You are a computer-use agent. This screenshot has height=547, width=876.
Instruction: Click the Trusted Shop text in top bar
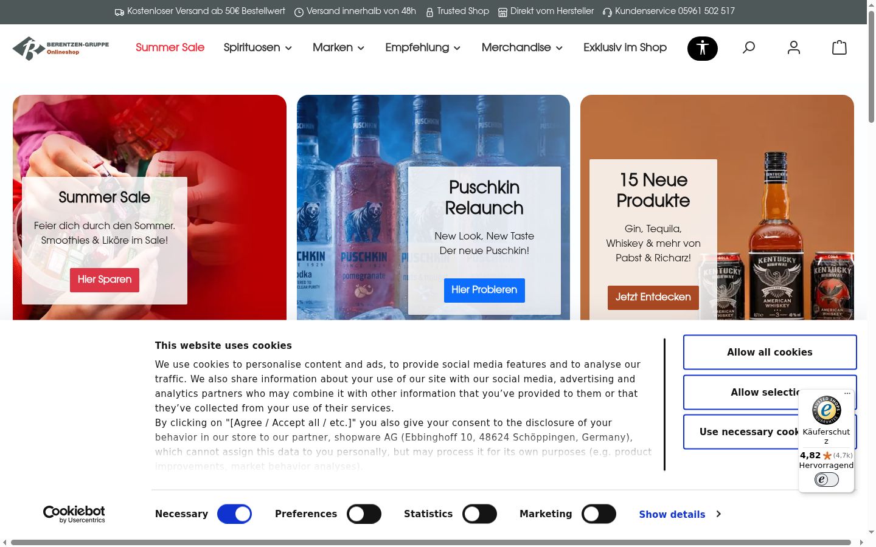pos(463,11)
